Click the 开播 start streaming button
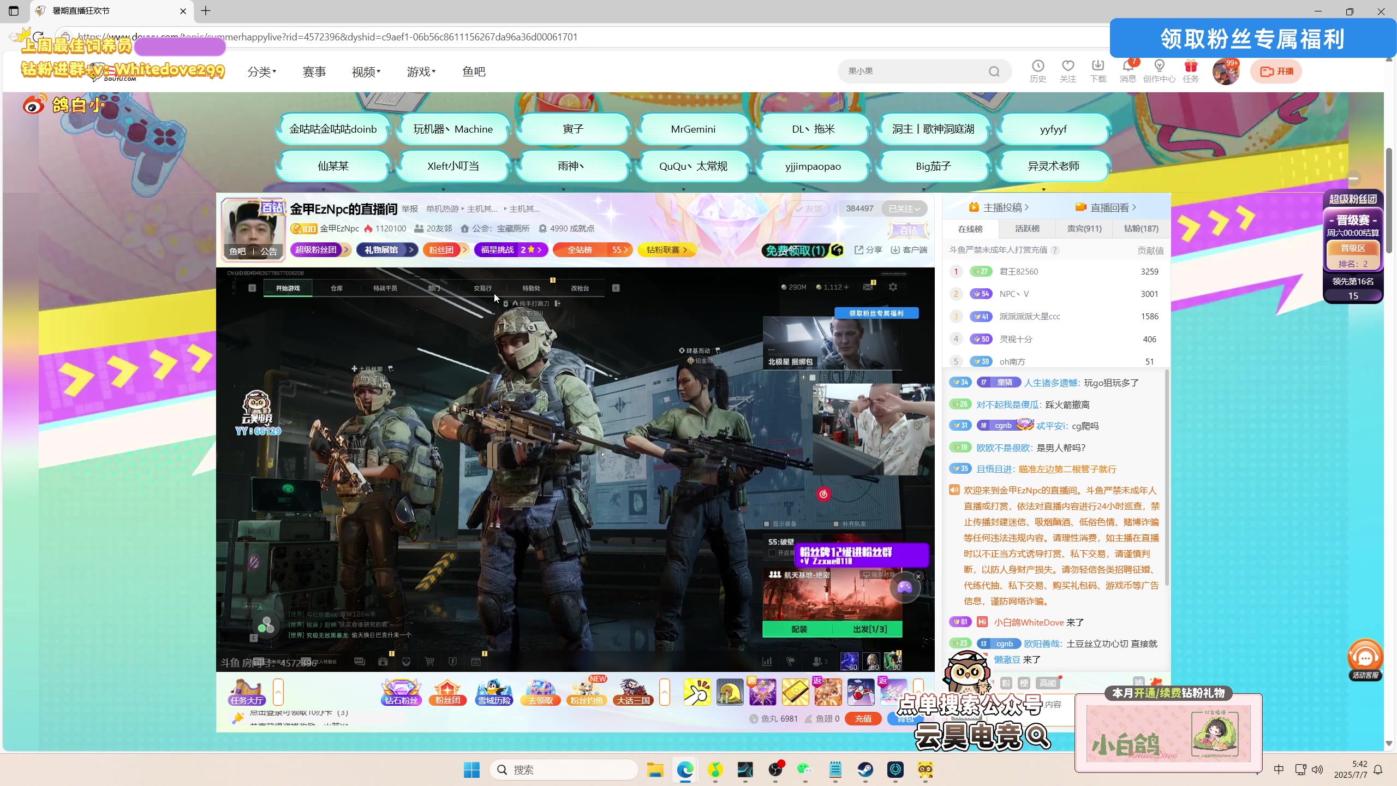This screenshot has width=1397, height=786. click(1276, 72)
